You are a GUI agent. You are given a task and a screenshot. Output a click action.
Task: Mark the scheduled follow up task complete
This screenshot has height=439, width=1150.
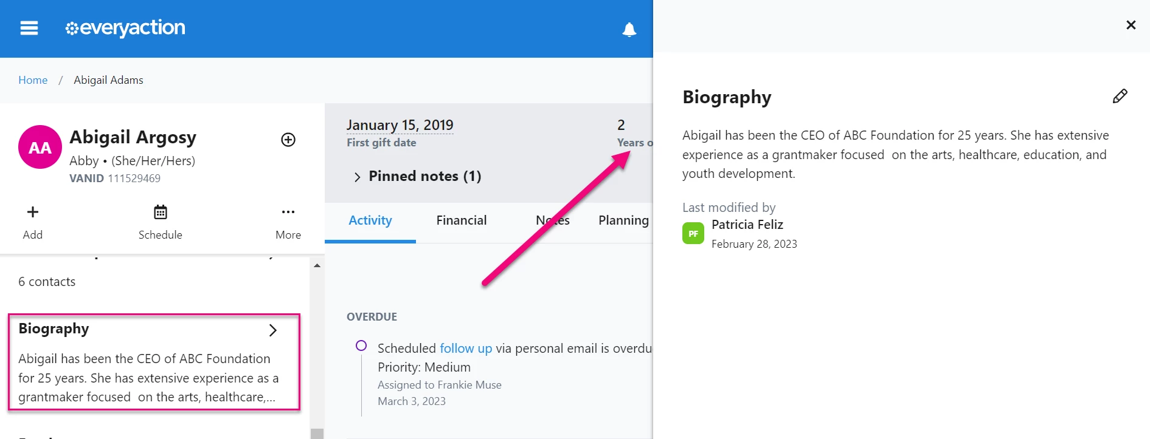point(361,345)
